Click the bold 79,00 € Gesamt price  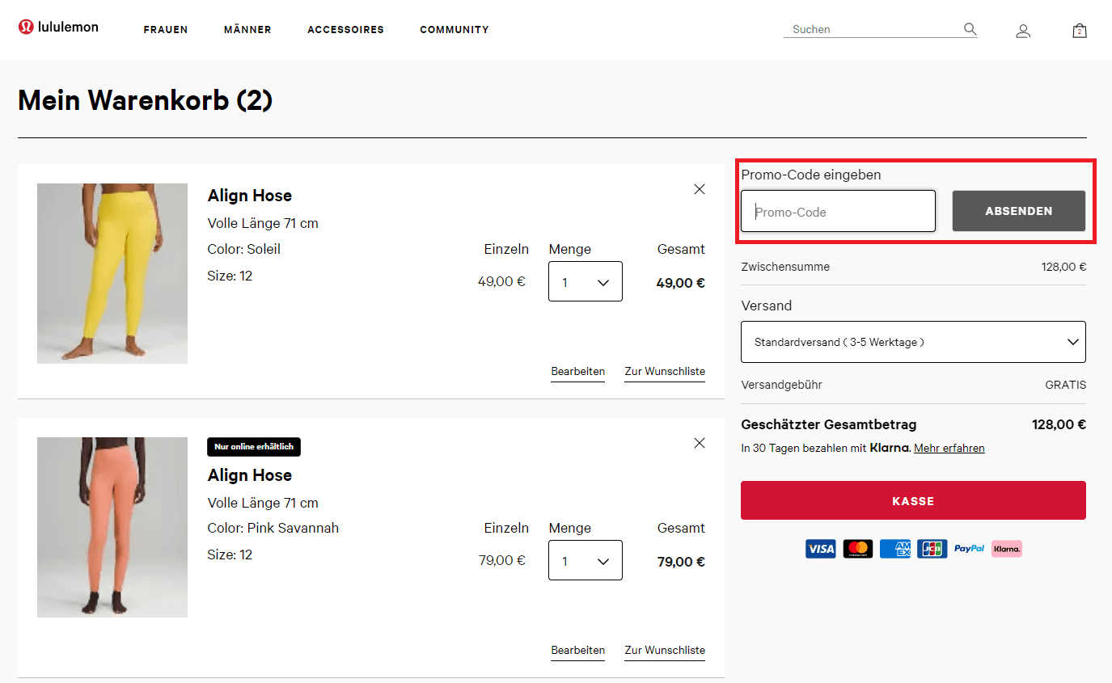[x=681, y=562]
